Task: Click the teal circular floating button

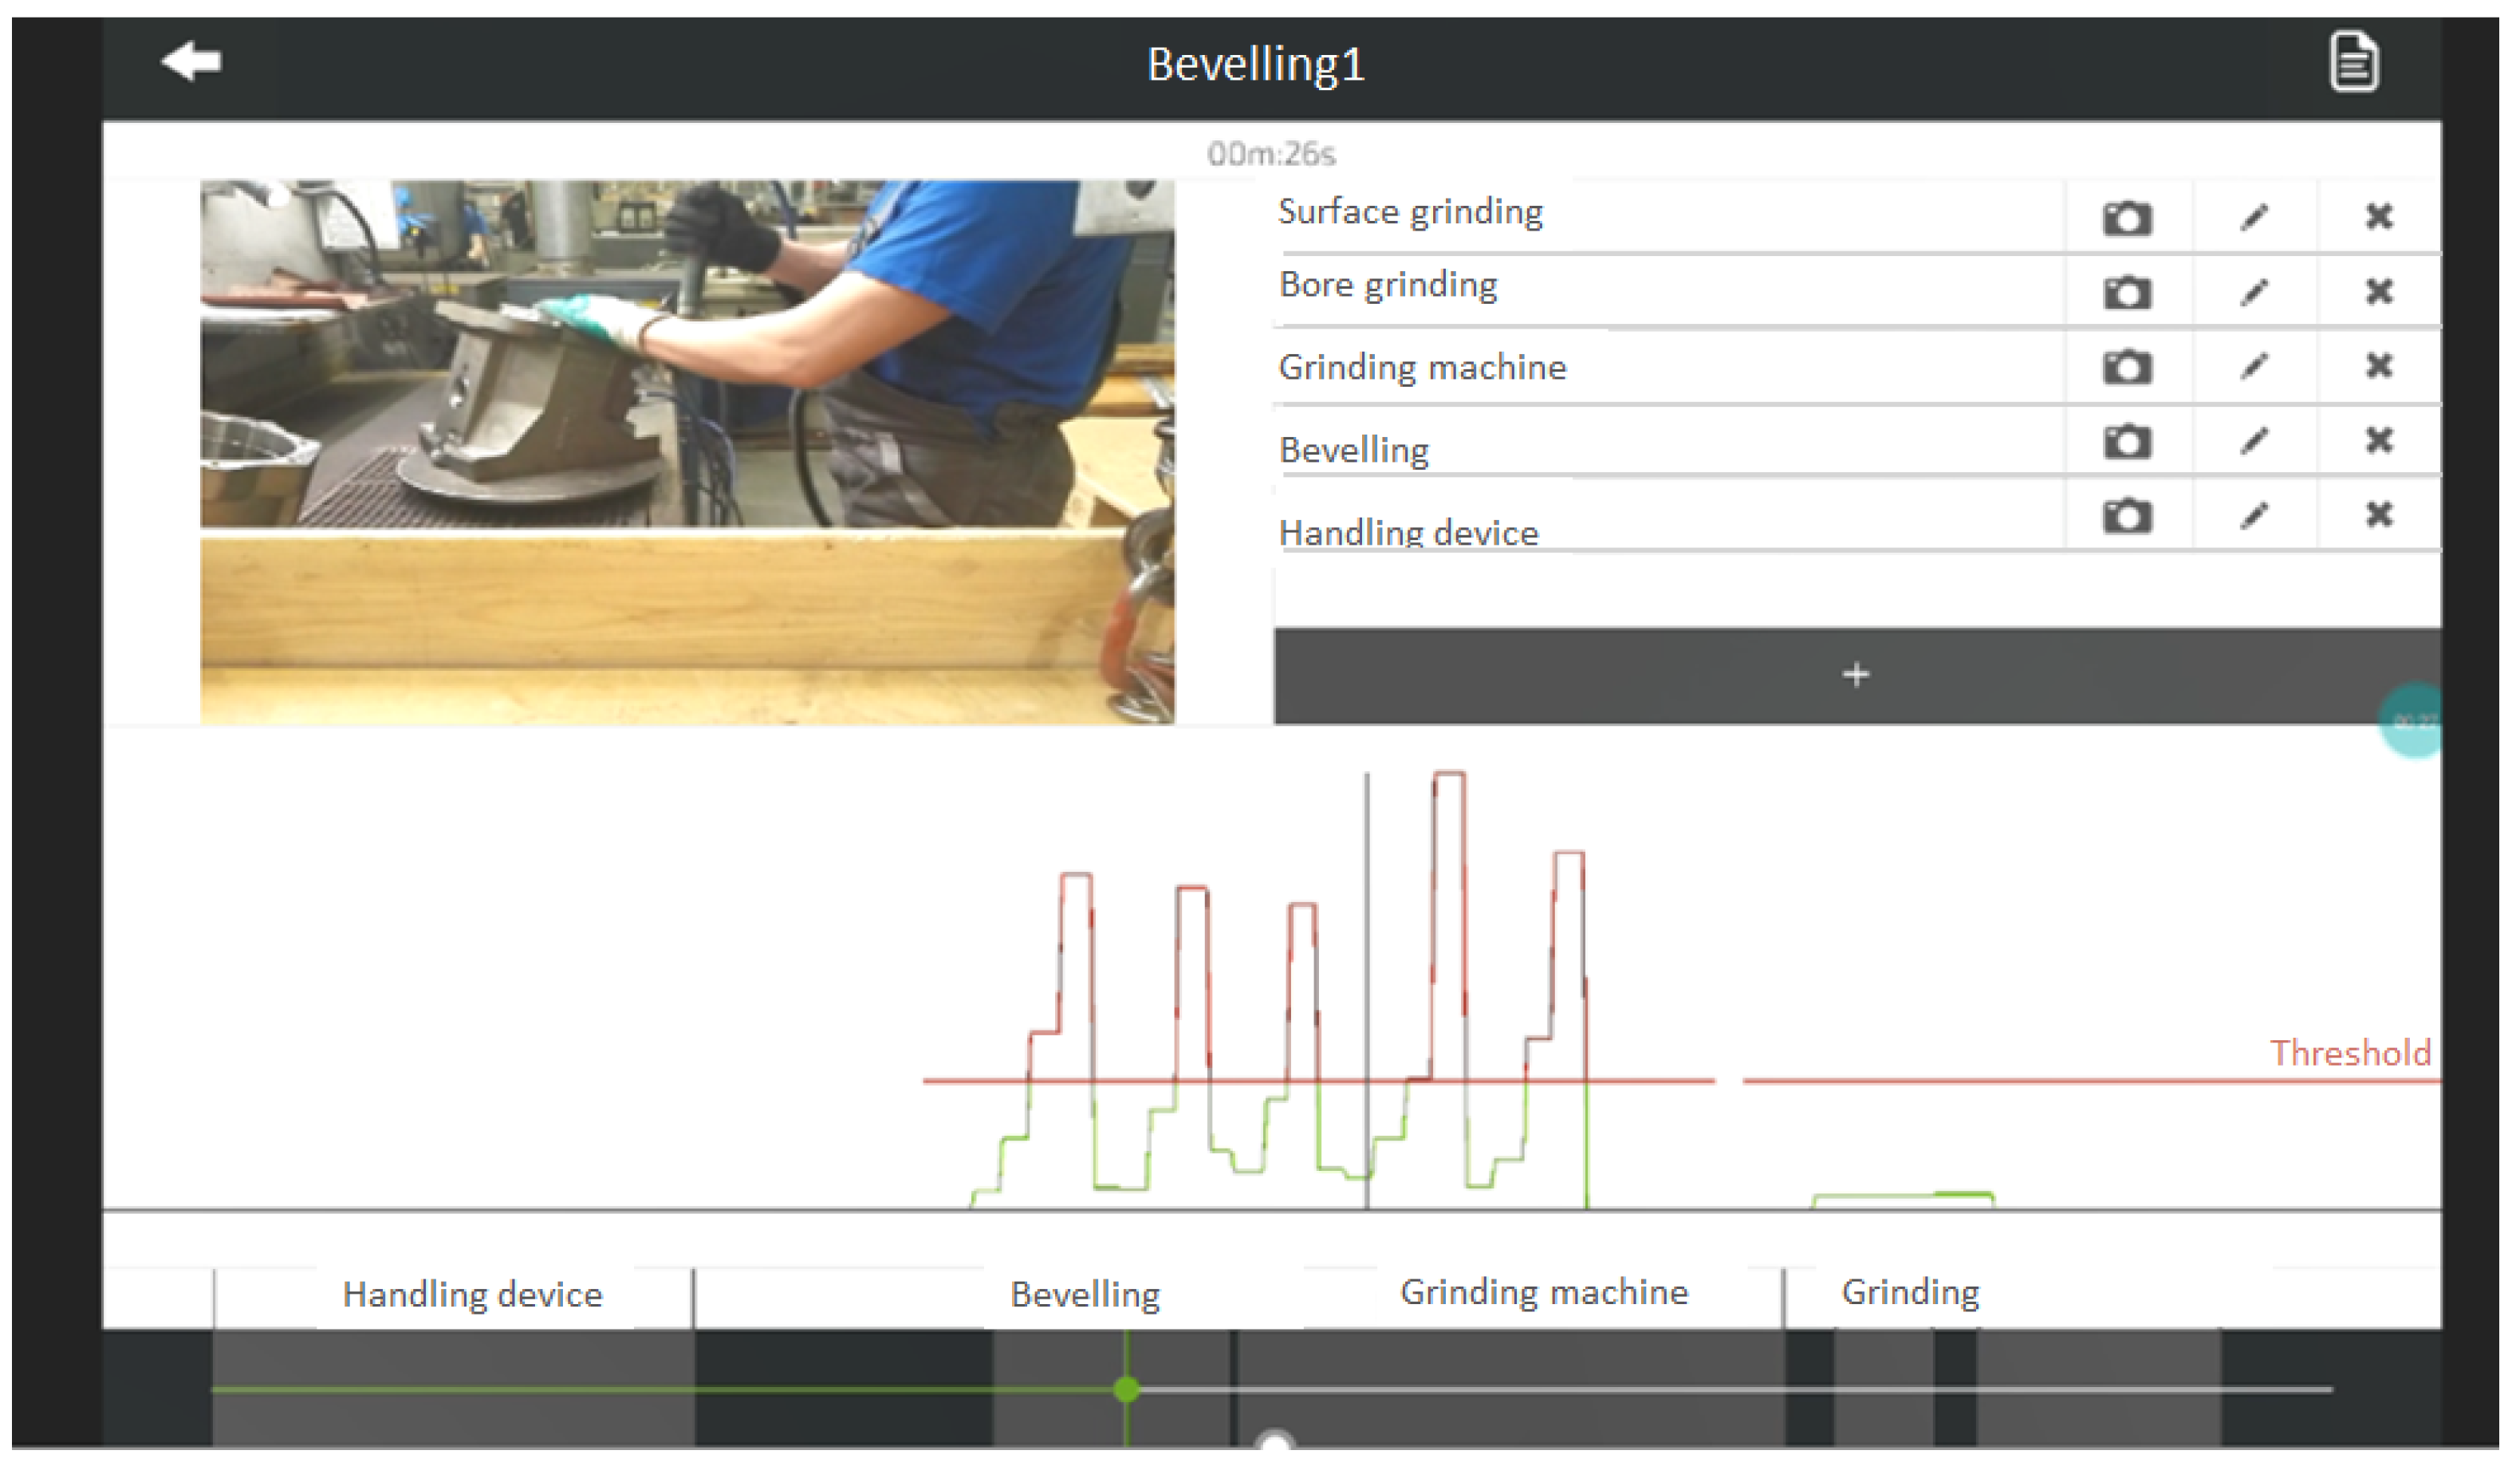Action: click(2412, 721)
